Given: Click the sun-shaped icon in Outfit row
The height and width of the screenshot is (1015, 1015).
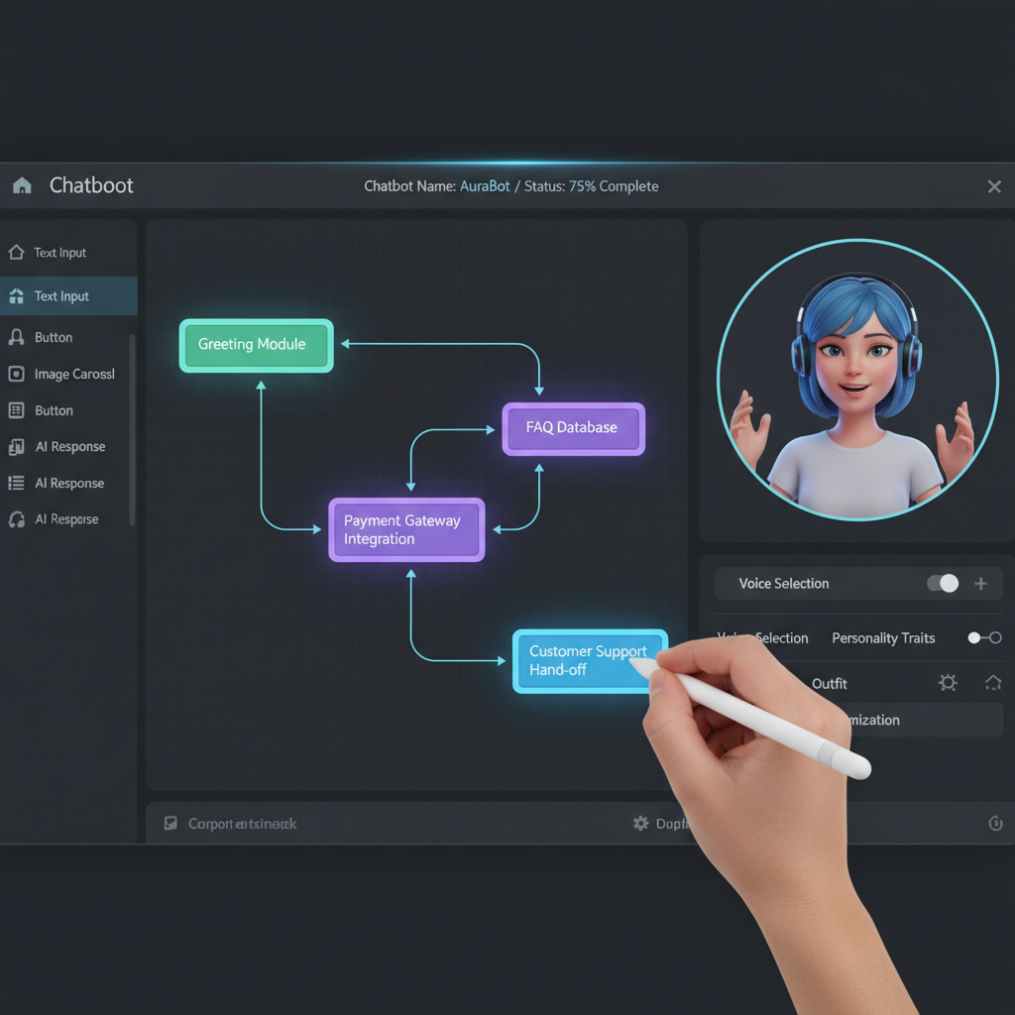Looking at the screenshot, I should point(949,683).
